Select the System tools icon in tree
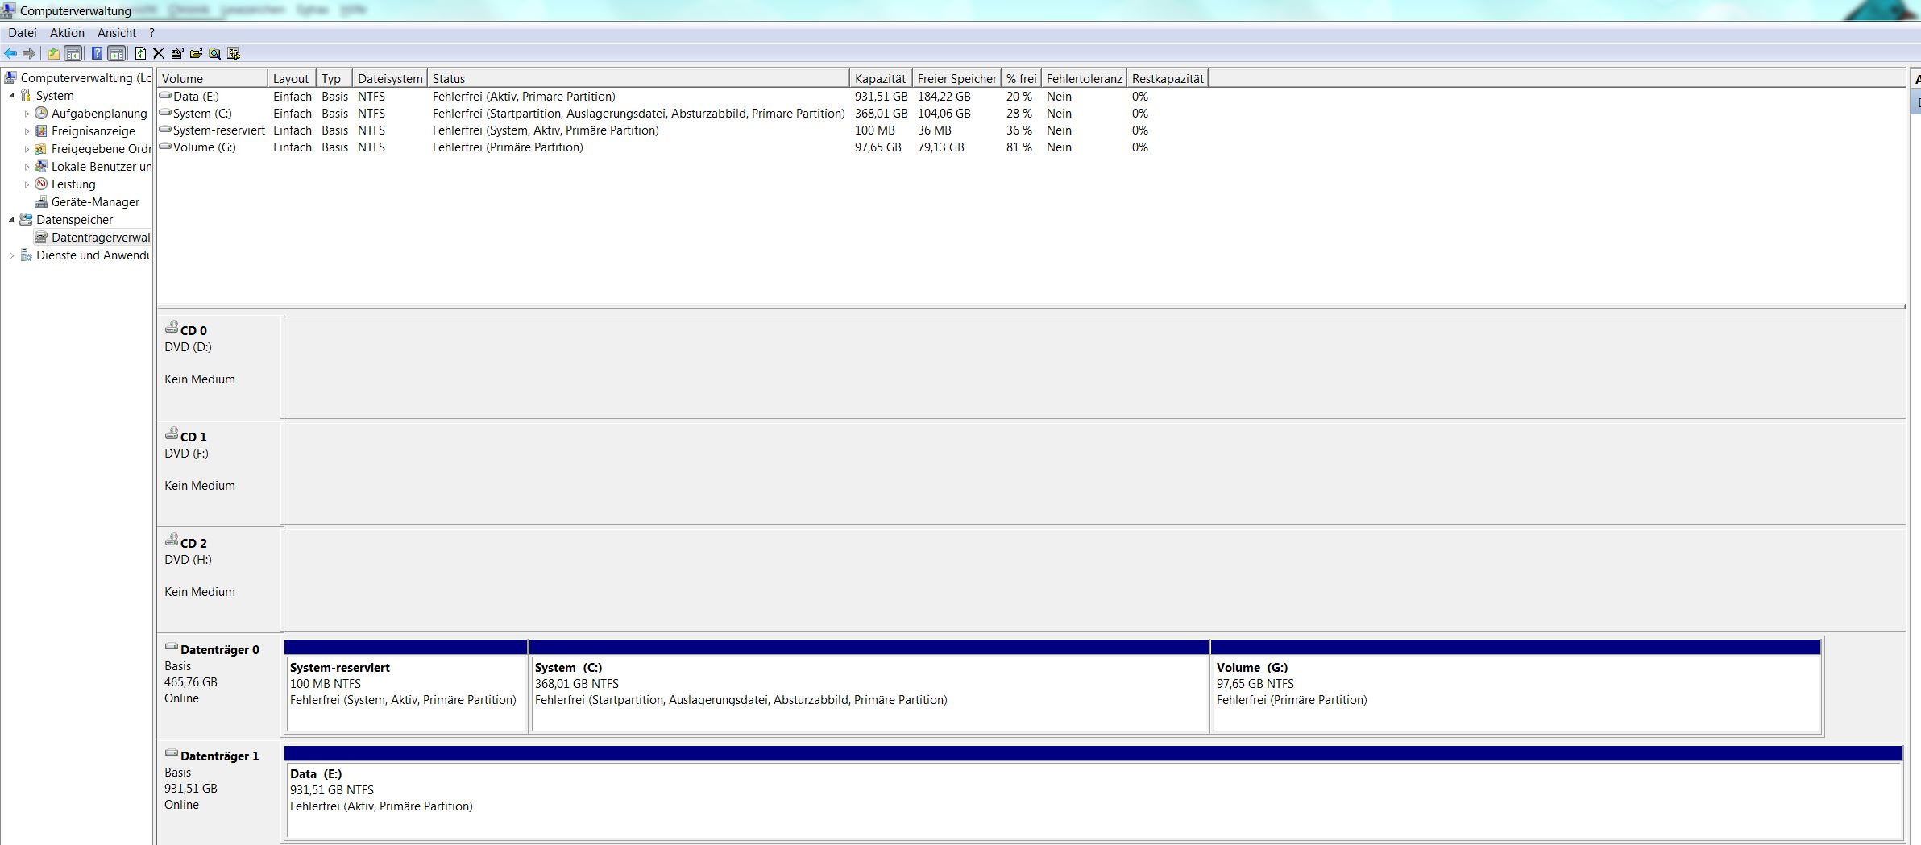The image size is (1921, 845). (x=26, y=95)
